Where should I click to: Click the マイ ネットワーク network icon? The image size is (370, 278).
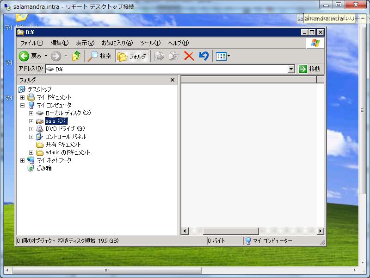31,160
